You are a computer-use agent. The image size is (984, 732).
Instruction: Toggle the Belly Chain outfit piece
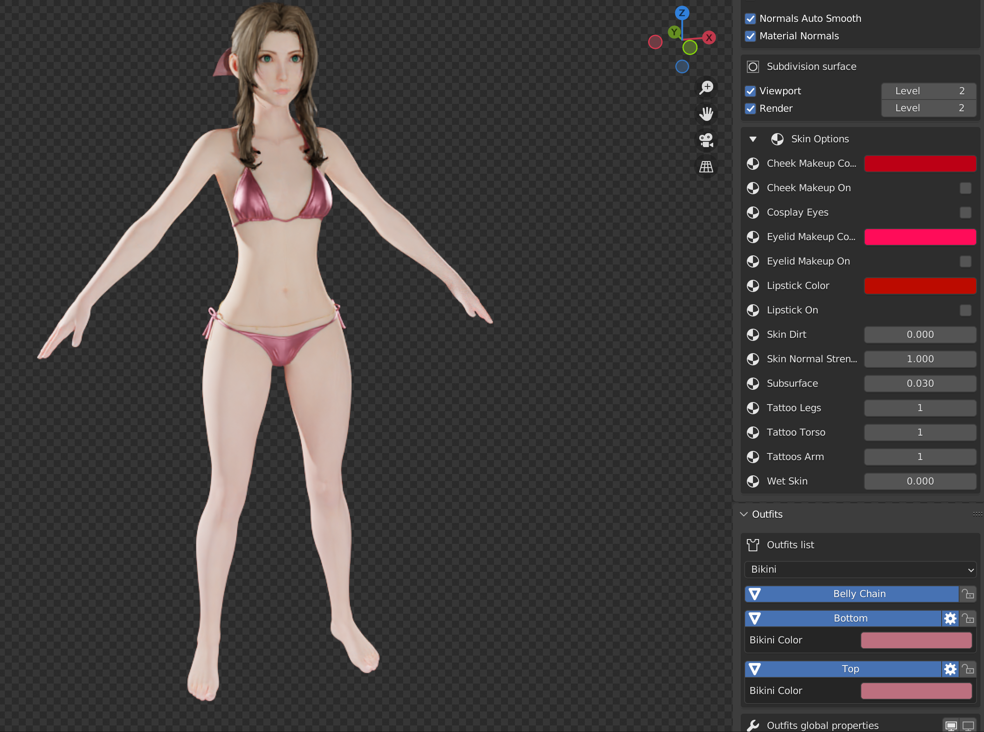click(852, 594)
